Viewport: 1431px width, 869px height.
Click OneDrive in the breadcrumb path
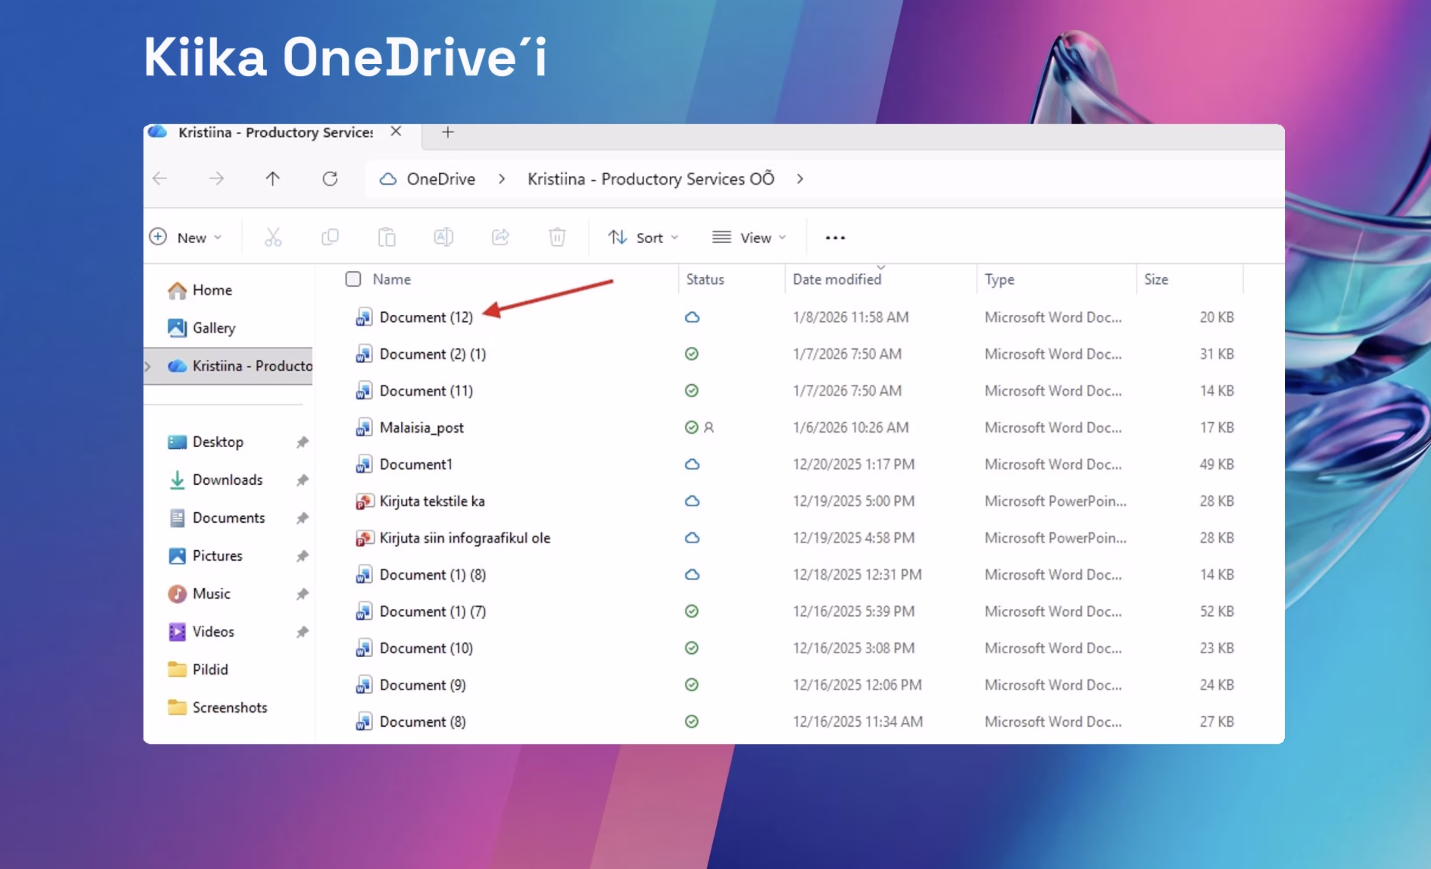tap(440, 179)
